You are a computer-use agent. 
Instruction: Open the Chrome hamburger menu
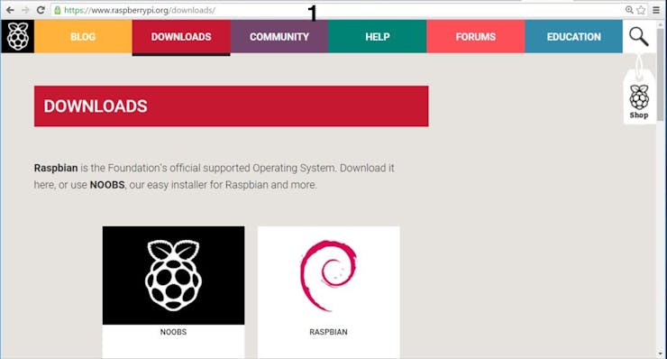click(x=656, y=10)
